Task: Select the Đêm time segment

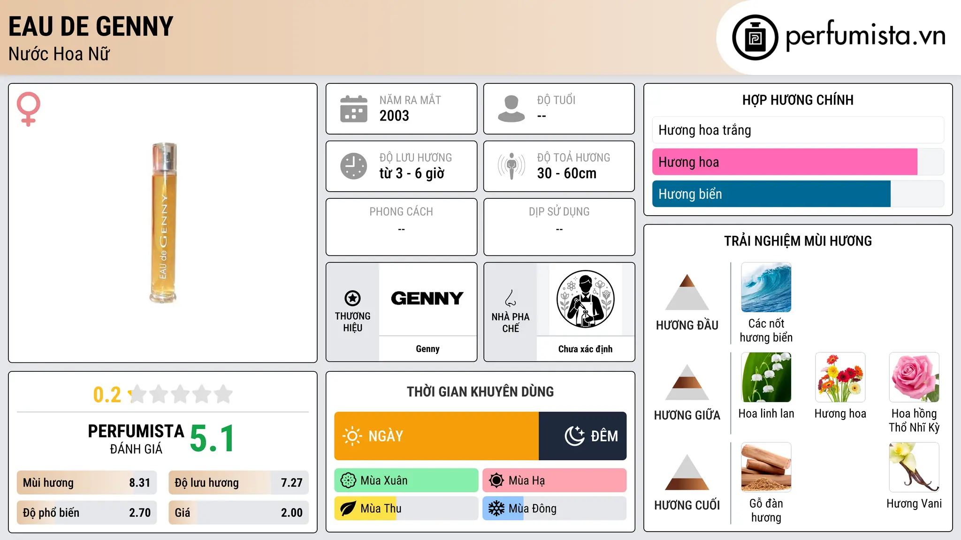Action: tap(582, 436)
